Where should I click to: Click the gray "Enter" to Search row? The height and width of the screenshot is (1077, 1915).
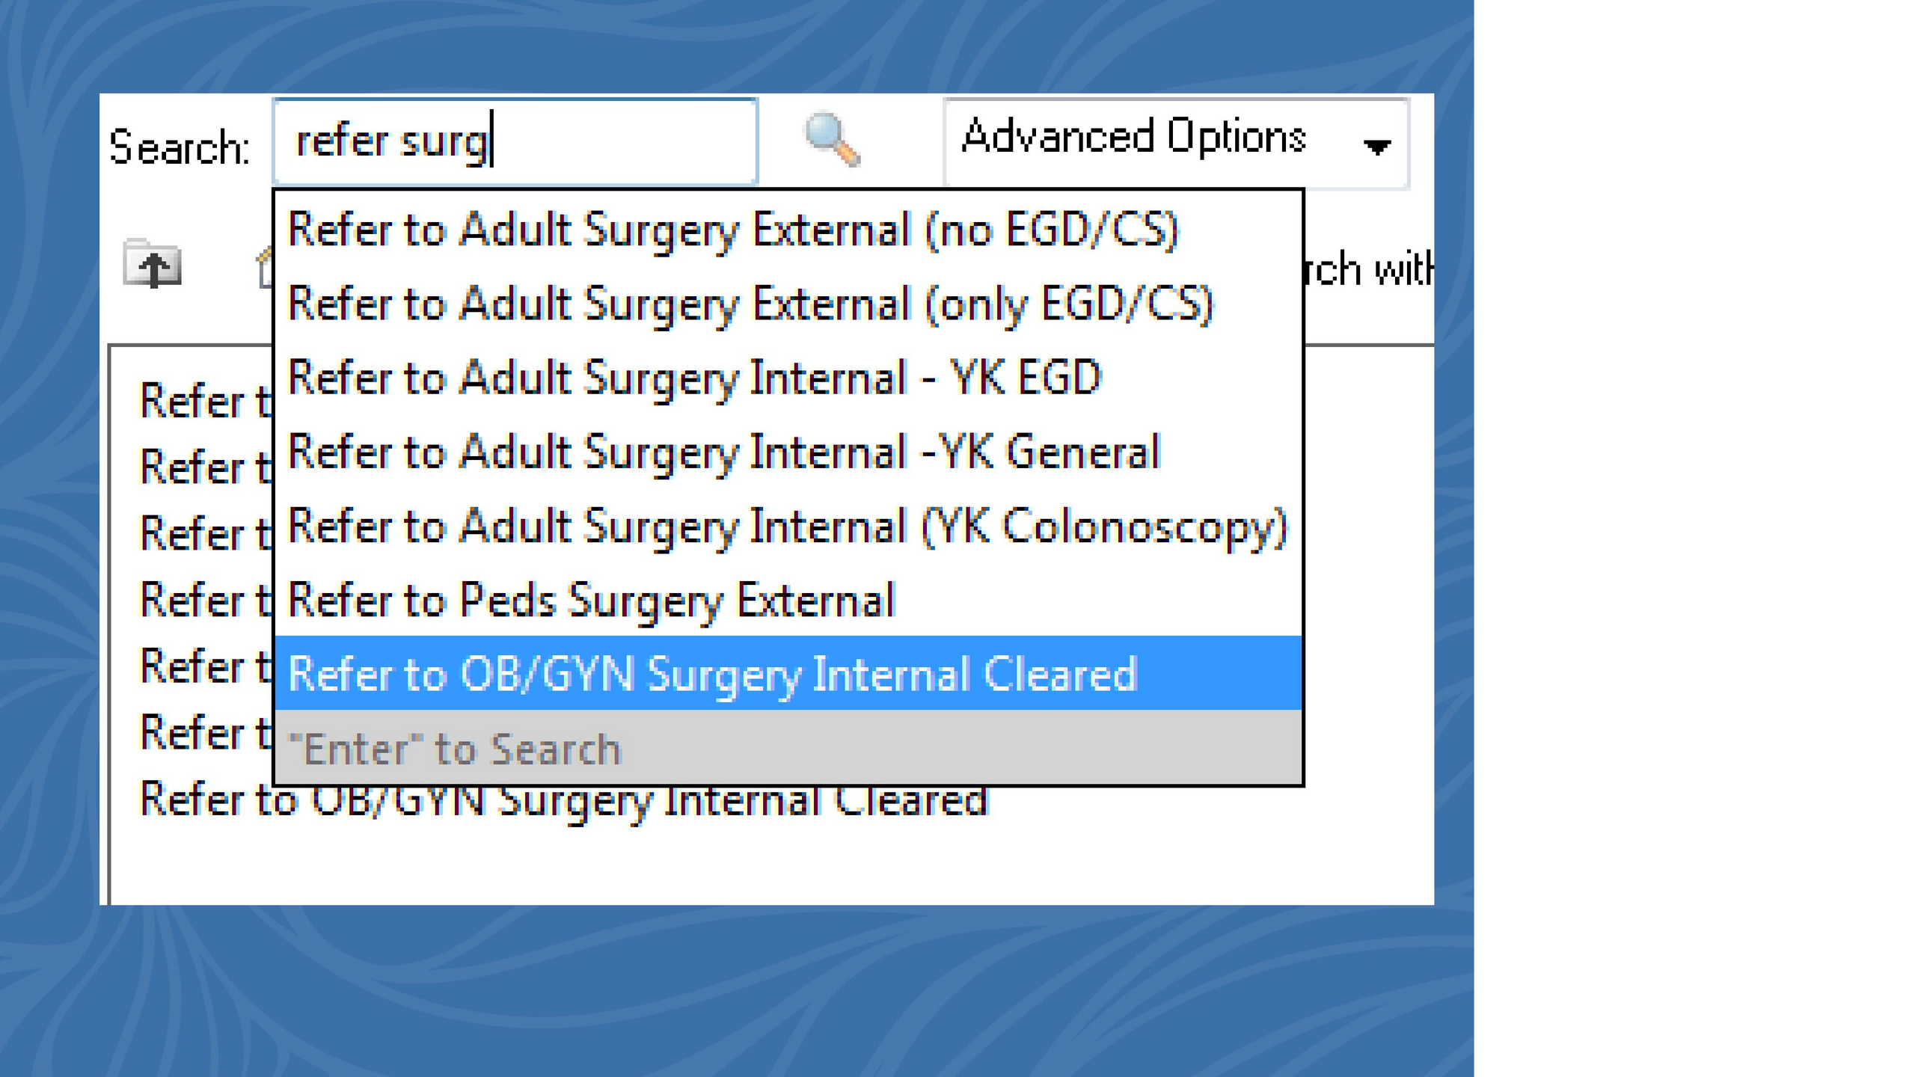coord(455,749)
